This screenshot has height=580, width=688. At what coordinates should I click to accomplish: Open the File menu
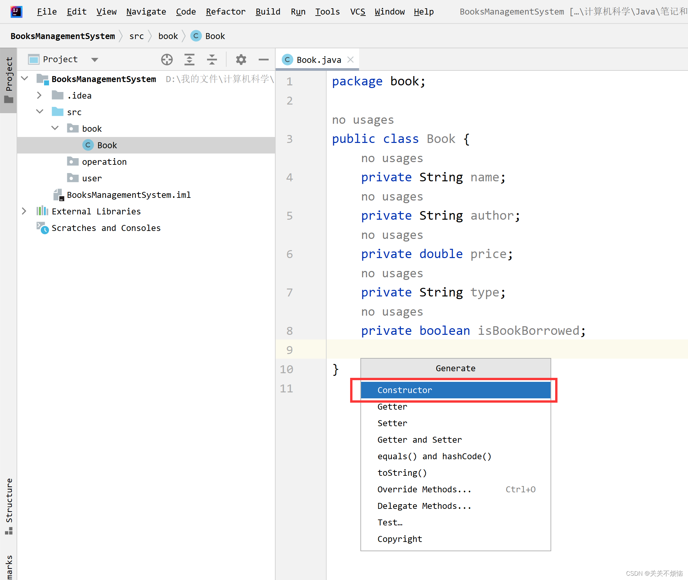click(x=47, y=12)
